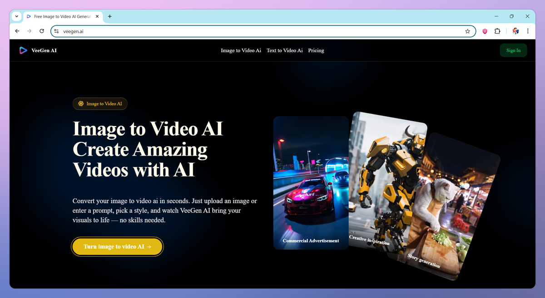The width and height of the screenshot is (545, 298).
Task: Click the browser profile avatar icon
Action: (x=515, y=31)
